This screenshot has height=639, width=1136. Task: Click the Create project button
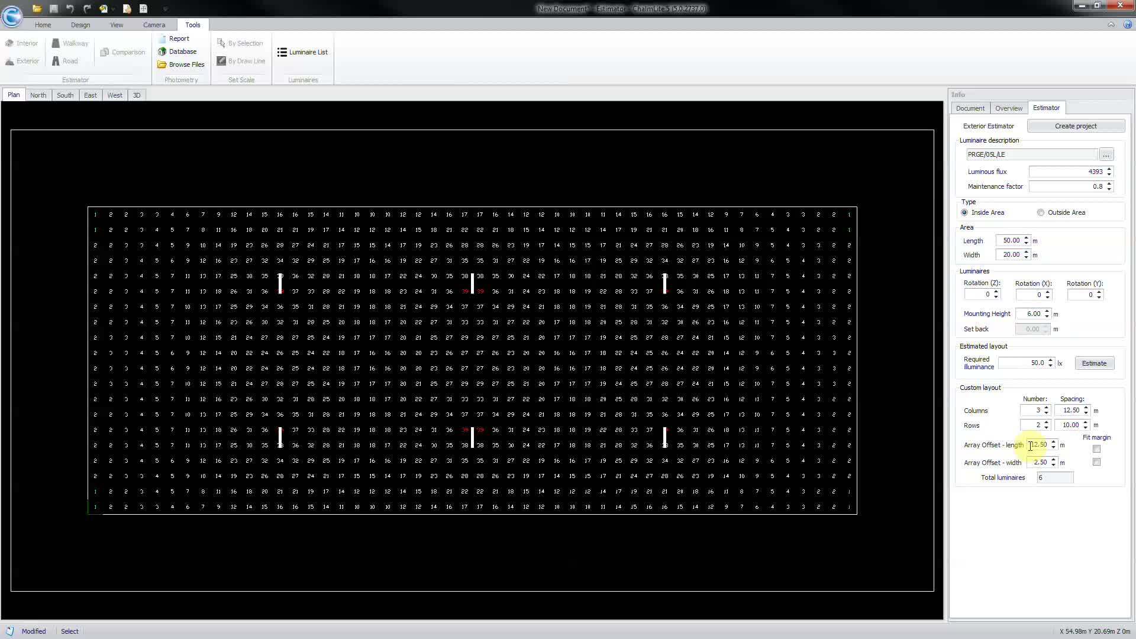tap(1076, 126)
